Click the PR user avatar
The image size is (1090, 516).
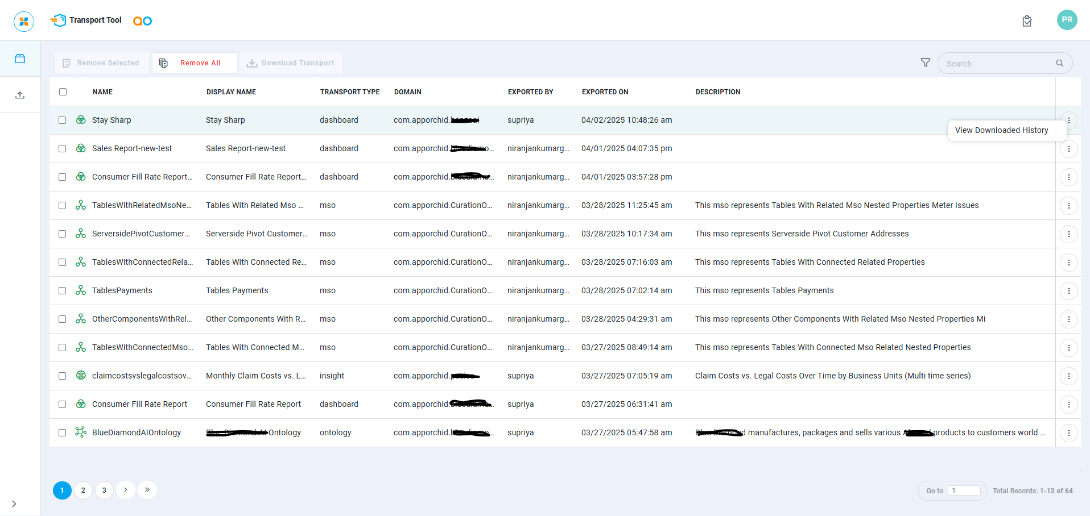tap(1067, 20)
